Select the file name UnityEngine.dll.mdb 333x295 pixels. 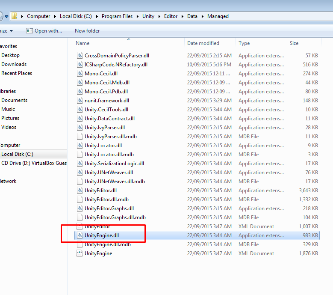108,244
